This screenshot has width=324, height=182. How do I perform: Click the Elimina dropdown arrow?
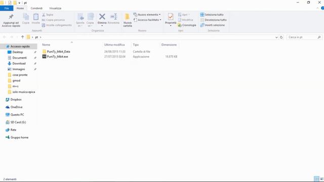[x=102, y=26]
